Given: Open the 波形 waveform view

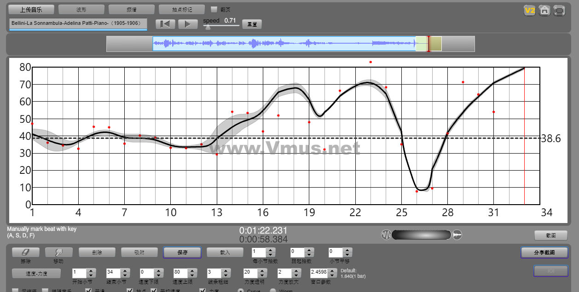Looking at the screenshot, I should 81,9.
